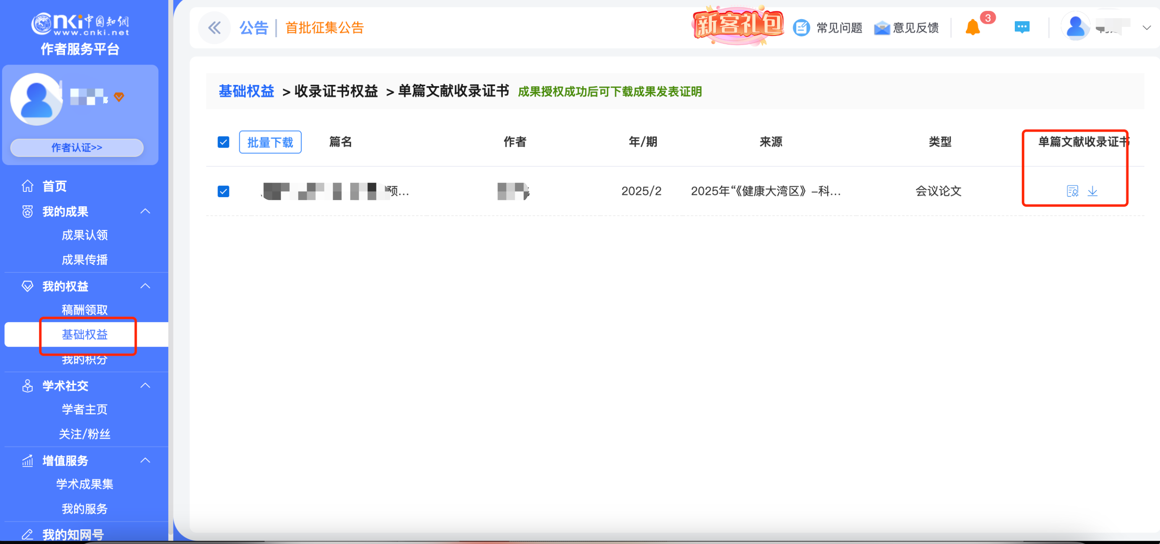Collapse the announcement panel with double-left arrows
Screen dimensions: 1160x544
214,27
